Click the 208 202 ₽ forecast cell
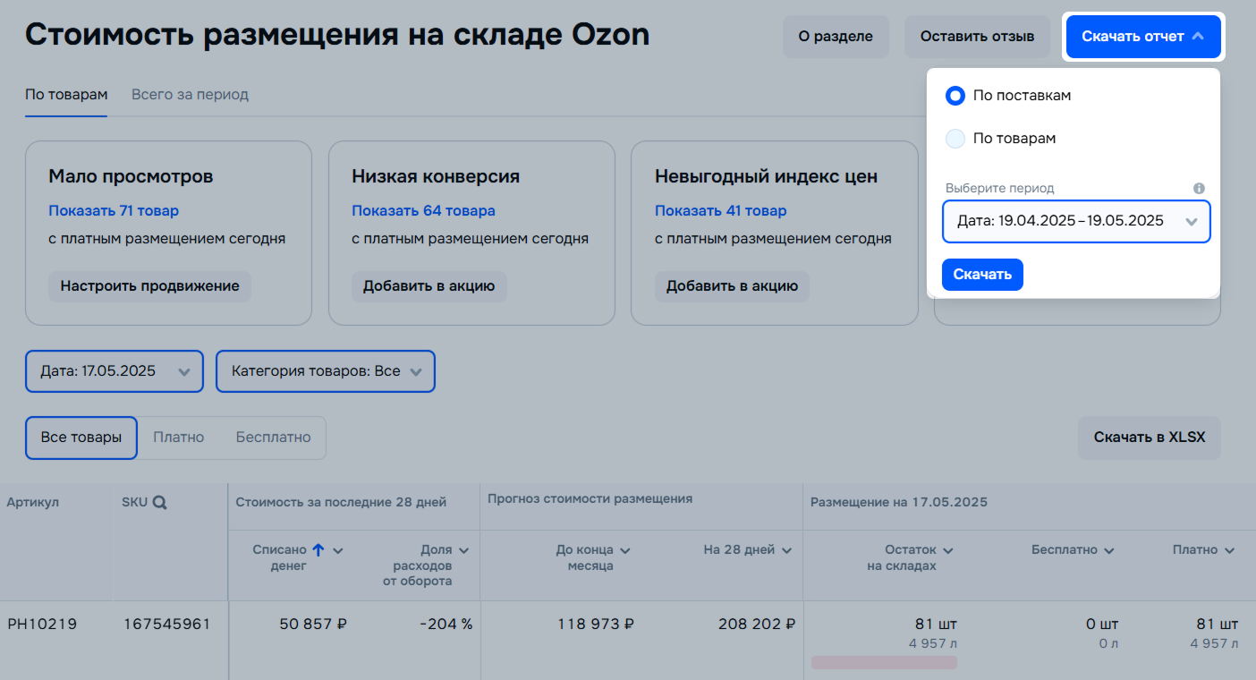This screenshot has width=1256, height=680. (757, 625)
